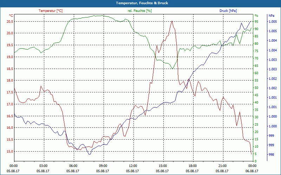Click green humidity axis value 35

tap(256, 110)
